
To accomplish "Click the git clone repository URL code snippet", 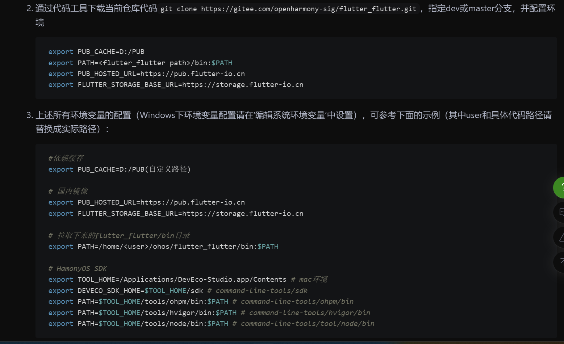I will [x=289, y=9].
